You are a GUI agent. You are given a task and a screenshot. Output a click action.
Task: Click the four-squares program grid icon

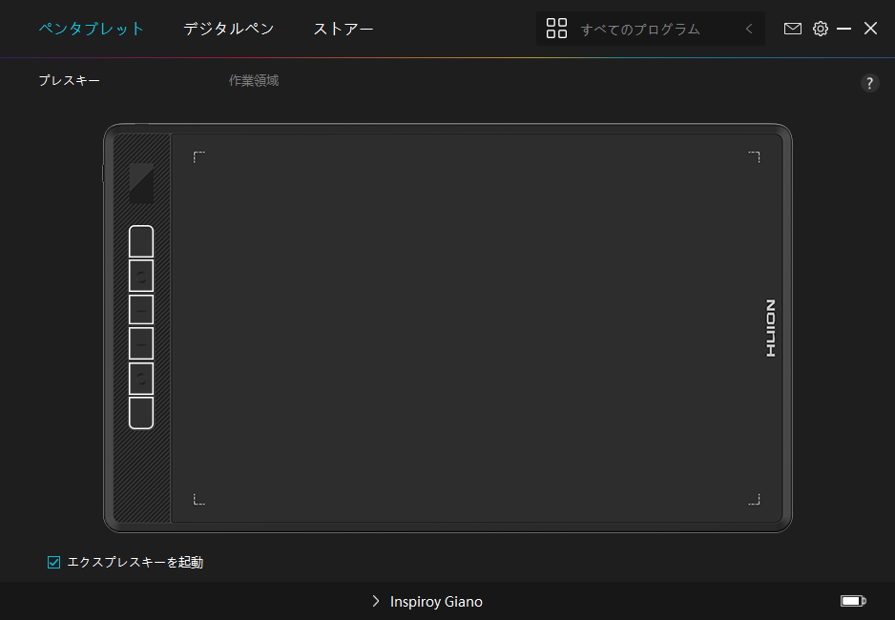[556, 29]
